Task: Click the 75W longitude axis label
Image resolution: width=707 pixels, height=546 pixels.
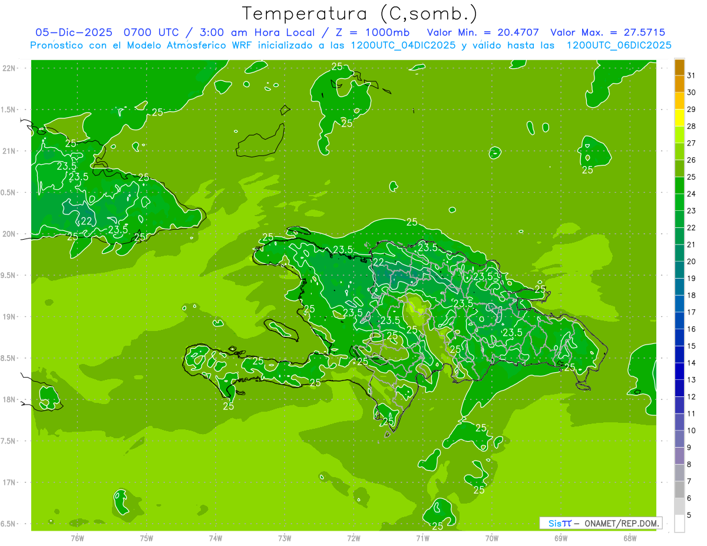Action: tap(147, 538)
